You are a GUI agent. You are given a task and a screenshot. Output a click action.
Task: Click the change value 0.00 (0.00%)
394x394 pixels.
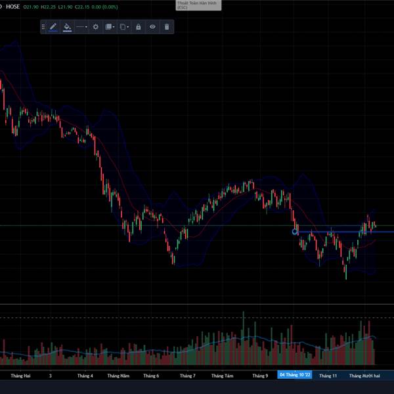104,7
